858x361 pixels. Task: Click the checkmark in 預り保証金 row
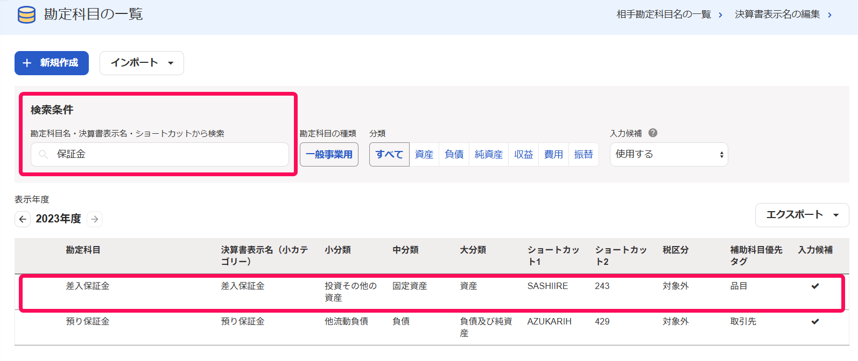815,322
